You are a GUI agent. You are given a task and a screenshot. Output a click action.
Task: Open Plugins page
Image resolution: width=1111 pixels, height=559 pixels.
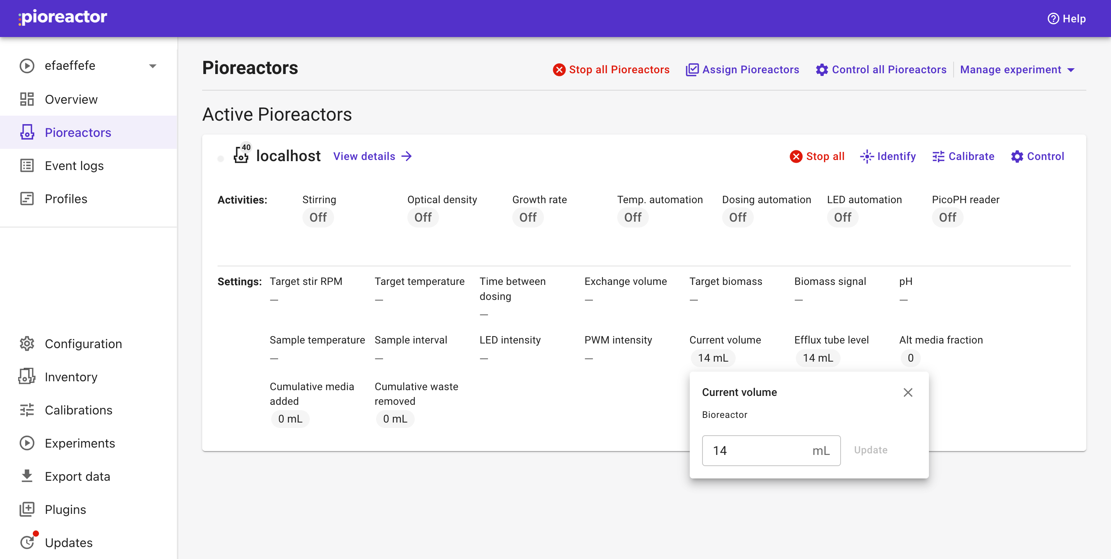[x=66, y=509]
